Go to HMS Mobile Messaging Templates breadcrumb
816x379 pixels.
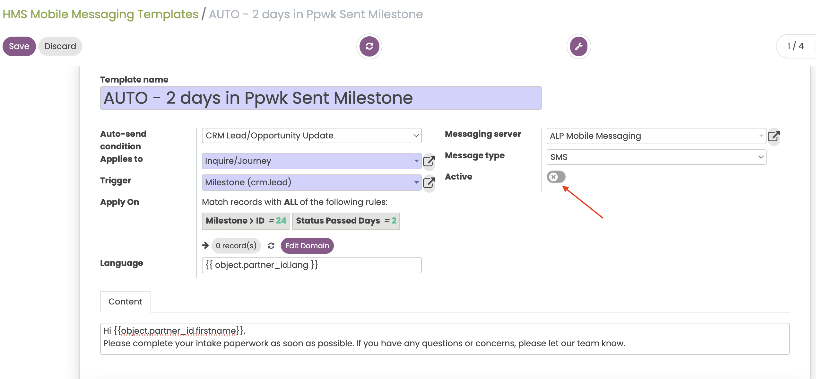tap(100, 14)
